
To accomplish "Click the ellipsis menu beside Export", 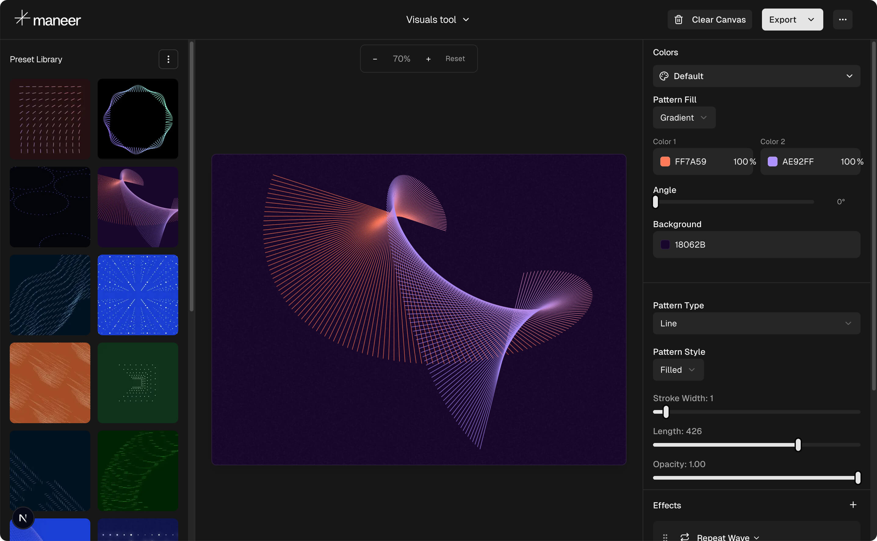I will coord(843,19).
